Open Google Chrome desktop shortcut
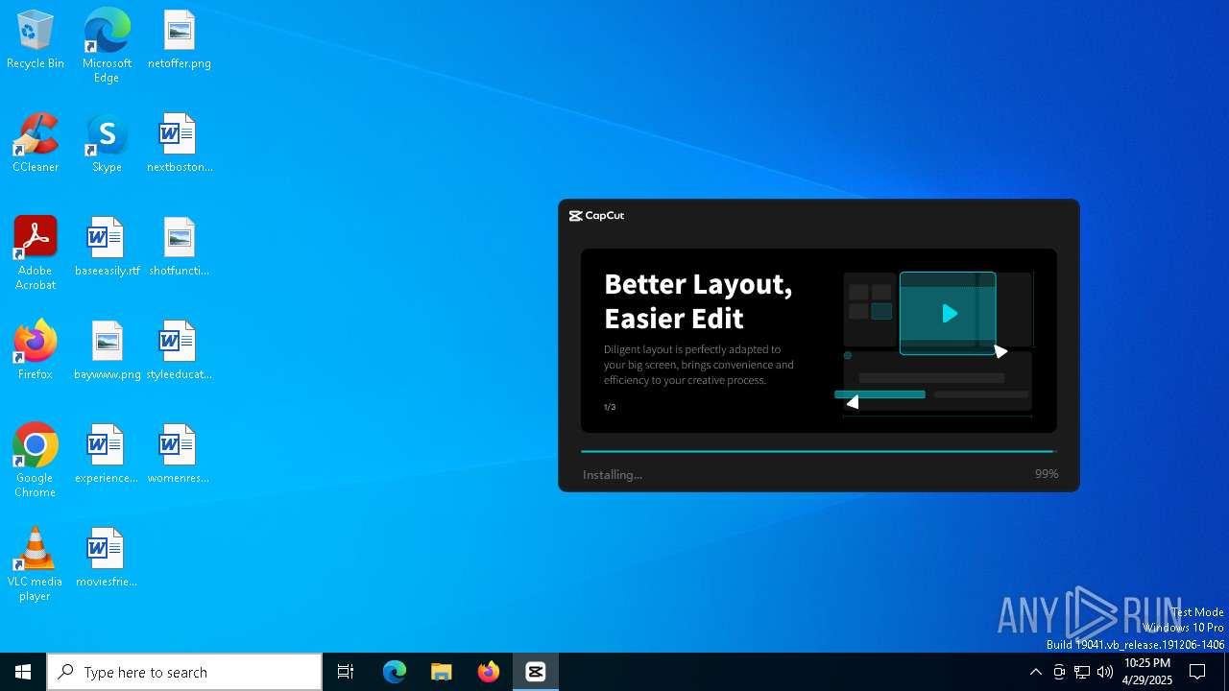 pos(36,461)
